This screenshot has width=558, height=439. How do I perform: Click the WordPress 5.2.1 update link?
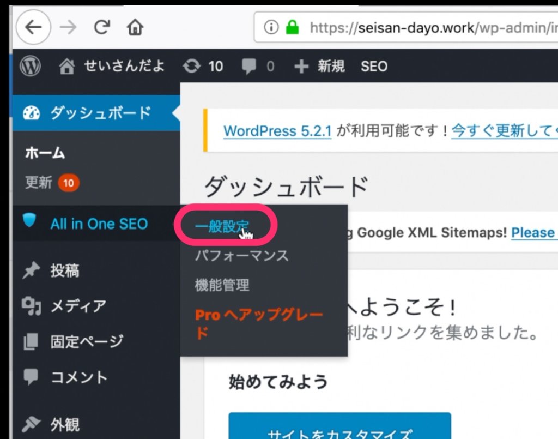pos(277,131)
